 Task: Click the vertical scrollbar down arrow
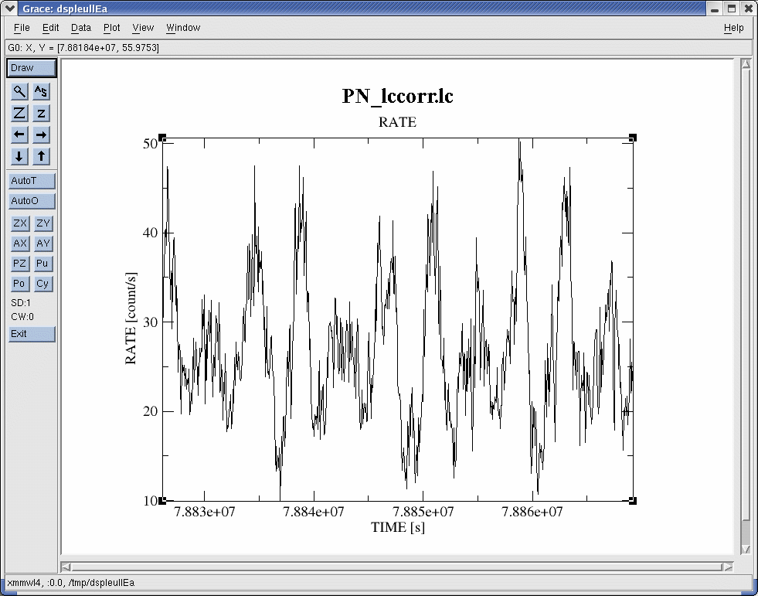[x=747, y=550]
